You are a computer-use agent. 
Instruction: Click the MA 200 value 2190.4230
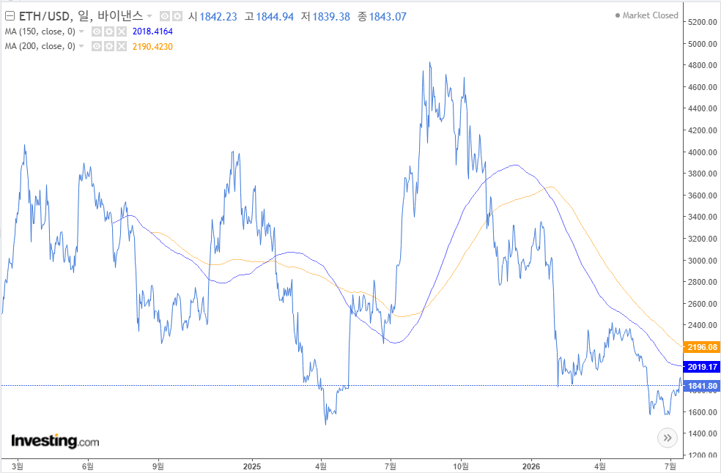tap(152, 46)
